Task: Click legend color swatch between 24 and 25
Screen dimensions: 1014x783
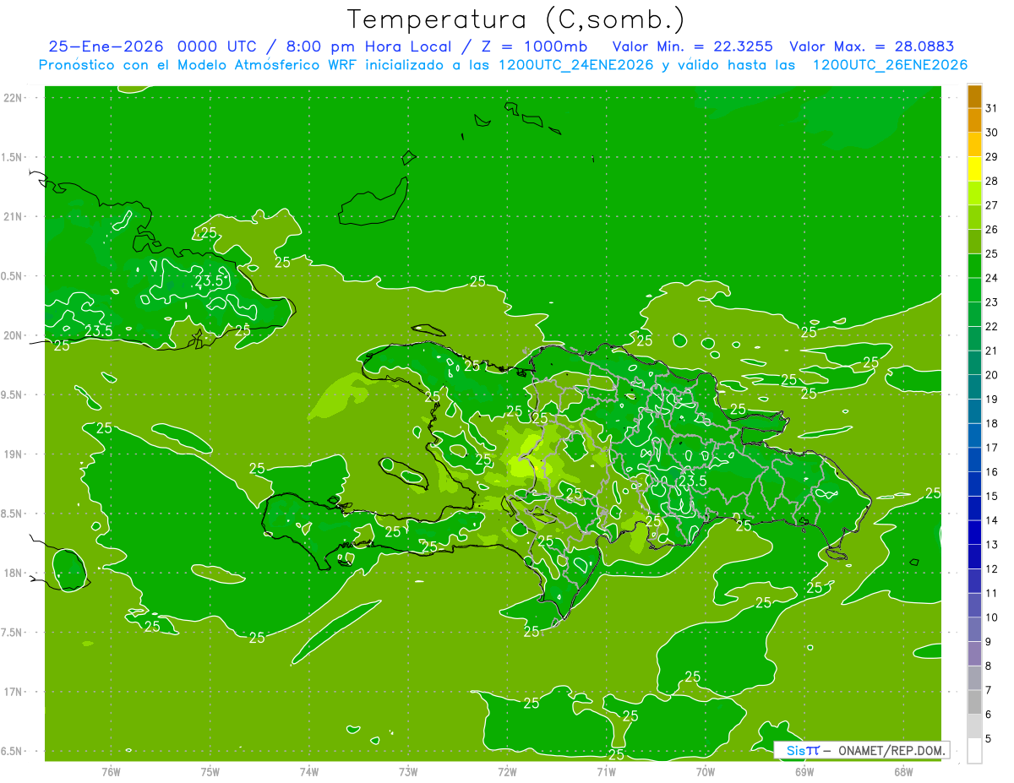Action: click(974, 266)
